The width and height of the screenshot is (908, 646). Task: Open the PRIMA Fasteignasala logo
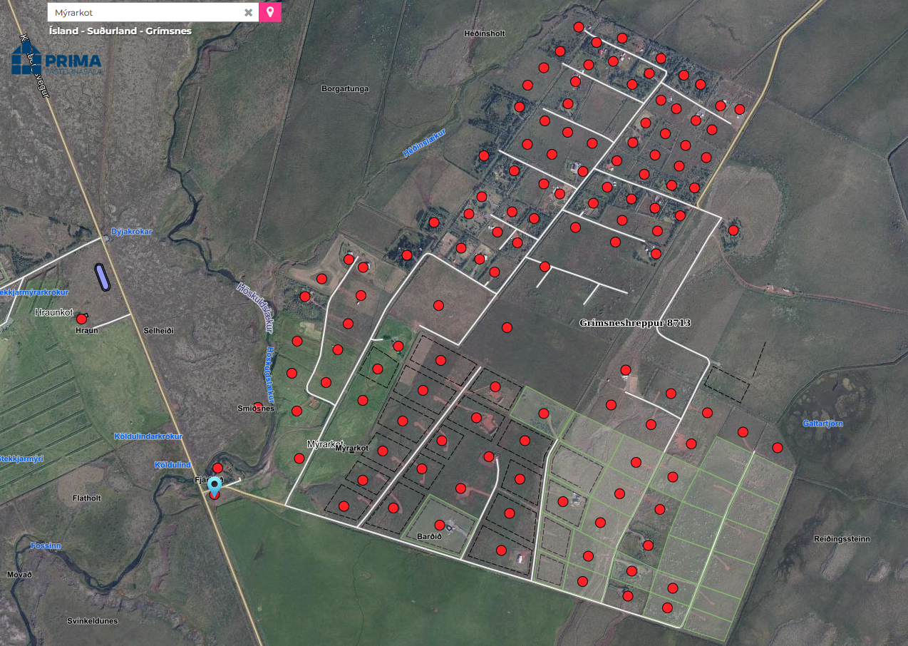pyautogui.click(x=57, y=60)
